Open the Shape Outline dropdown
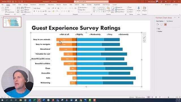This screenshot has height=102, width=181. [x=120, y=10]
